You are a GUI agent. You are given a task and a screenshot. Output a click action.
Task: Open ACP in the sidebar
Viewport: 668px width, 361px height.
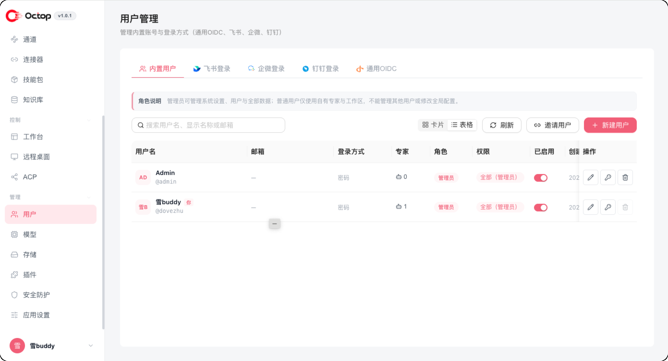point(50,177)
